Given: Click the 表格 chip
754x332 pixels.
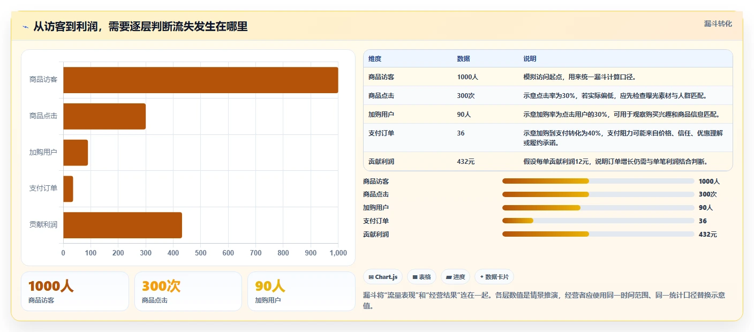Looking at the screenshot, I should 422,277.
